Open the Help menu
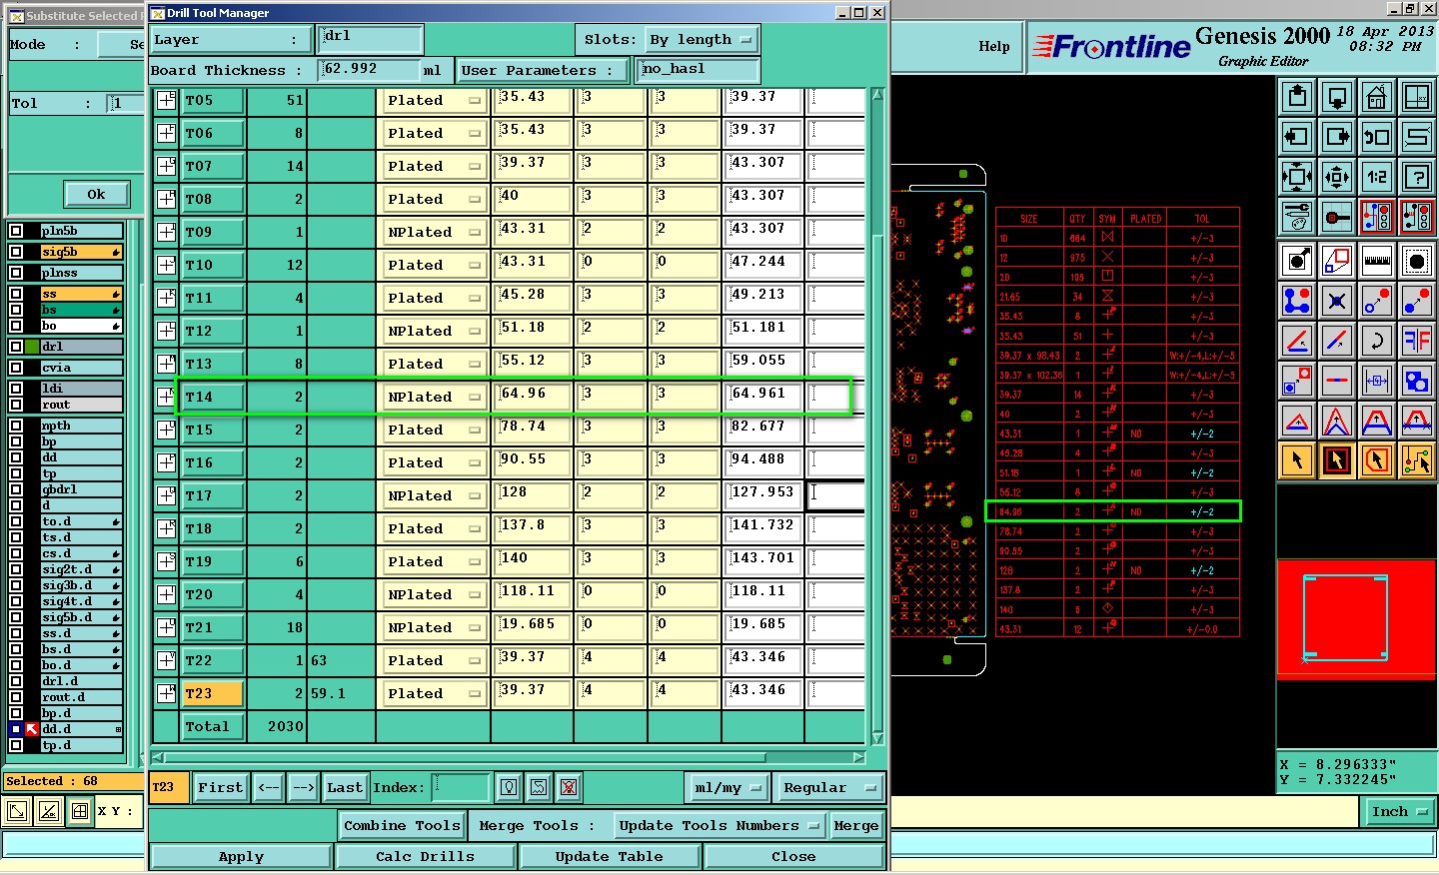This screenshot has height=875, width=1439. (993, 46)
